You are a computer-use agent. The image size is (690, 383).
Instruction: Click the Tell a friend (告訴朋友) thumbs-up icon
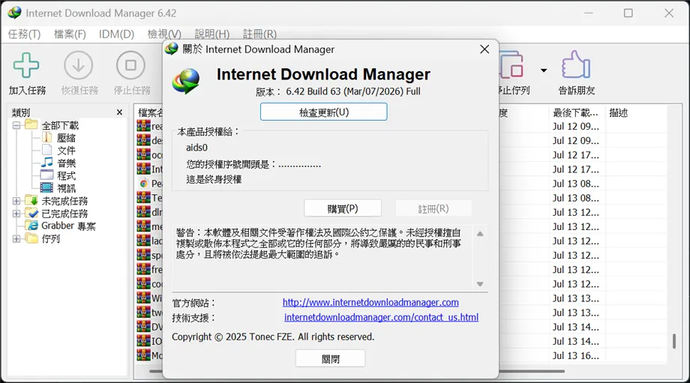(576, 64)
